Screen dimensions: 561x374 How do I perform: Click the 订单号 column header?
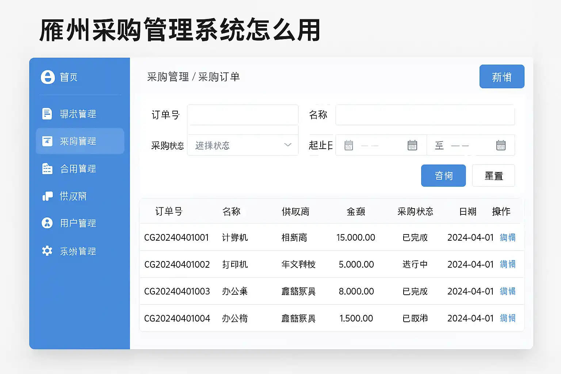(169, 211)
